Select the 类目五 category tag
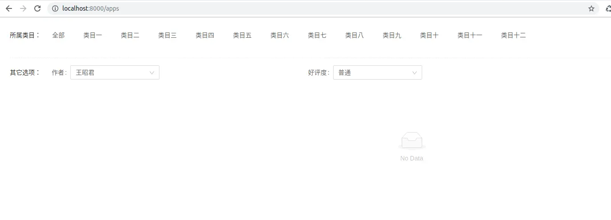Viewport: 611px width, 220px height. coord(242,35)
